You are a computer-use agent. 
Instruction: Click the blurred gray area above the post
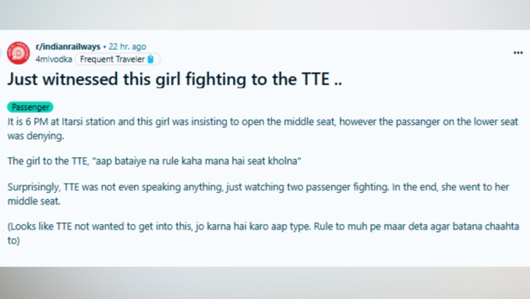point(265,15)
